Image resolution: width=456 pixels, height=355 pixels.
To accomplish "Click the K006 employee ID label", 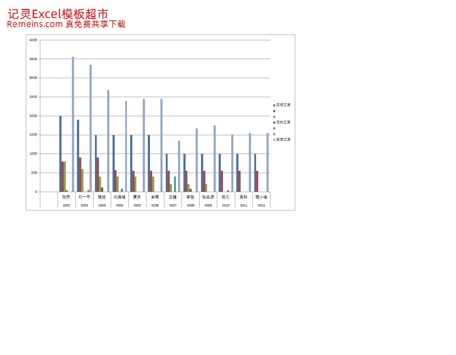I will [155, 206].
